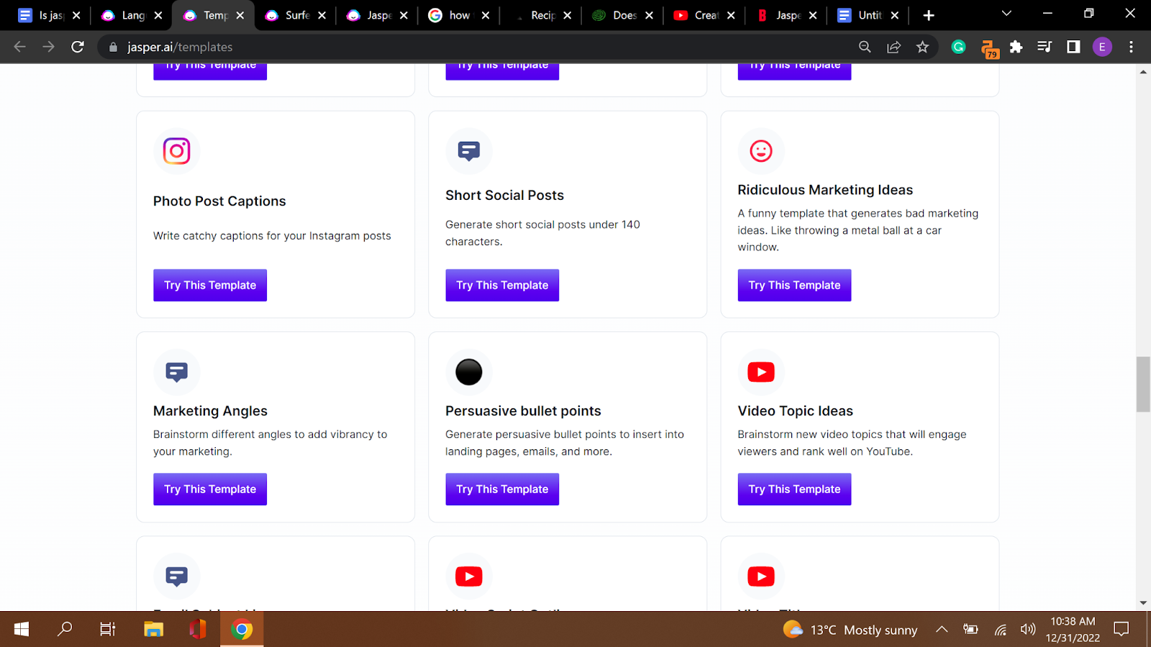Try the Marketing Angles template
The height and width of the screenshot is (647, 1151).
(210, 490)
